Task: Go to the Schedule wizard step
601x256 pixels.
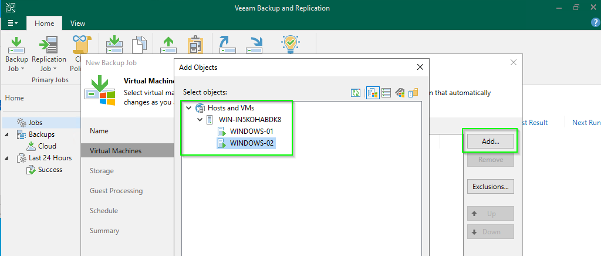Action: [x=103, y=210]
